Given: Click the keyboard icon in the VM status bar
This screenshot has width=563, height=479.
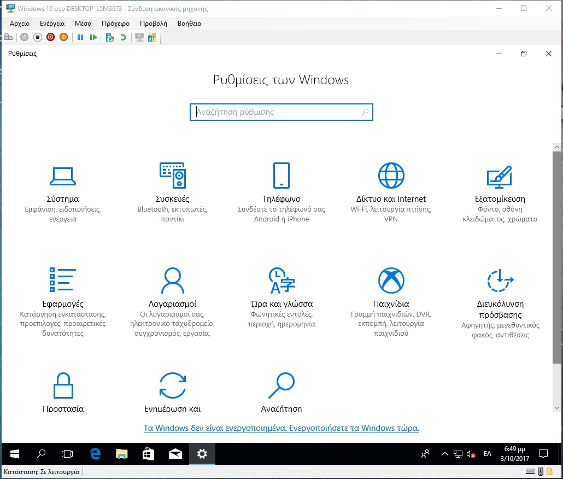Looking at the screenshot, I should pos(530,471).
